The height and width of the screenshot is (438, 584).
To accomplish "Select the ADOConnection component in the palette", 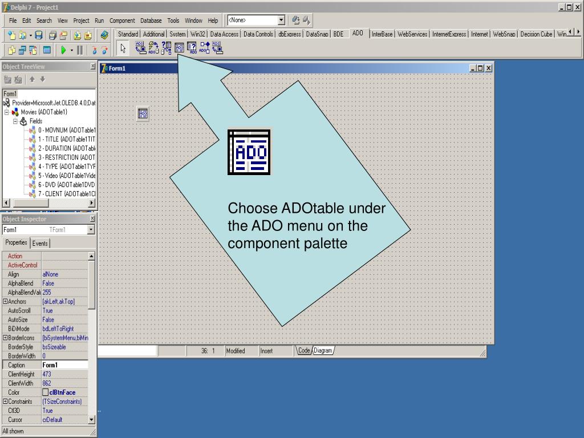I will tap(140, 48).
